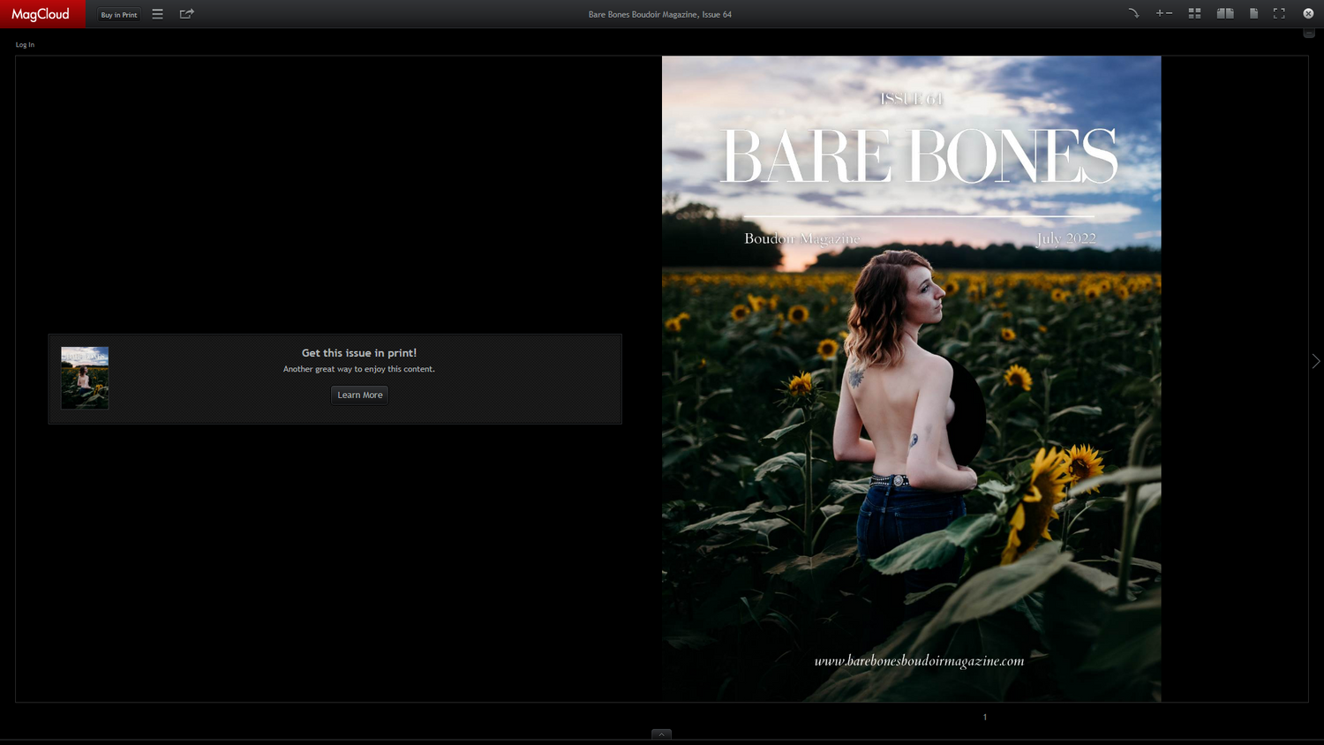This screenshot has width=1324, height=745.
Task: Switch to single page view
Action: click(x=1253, y=13)
